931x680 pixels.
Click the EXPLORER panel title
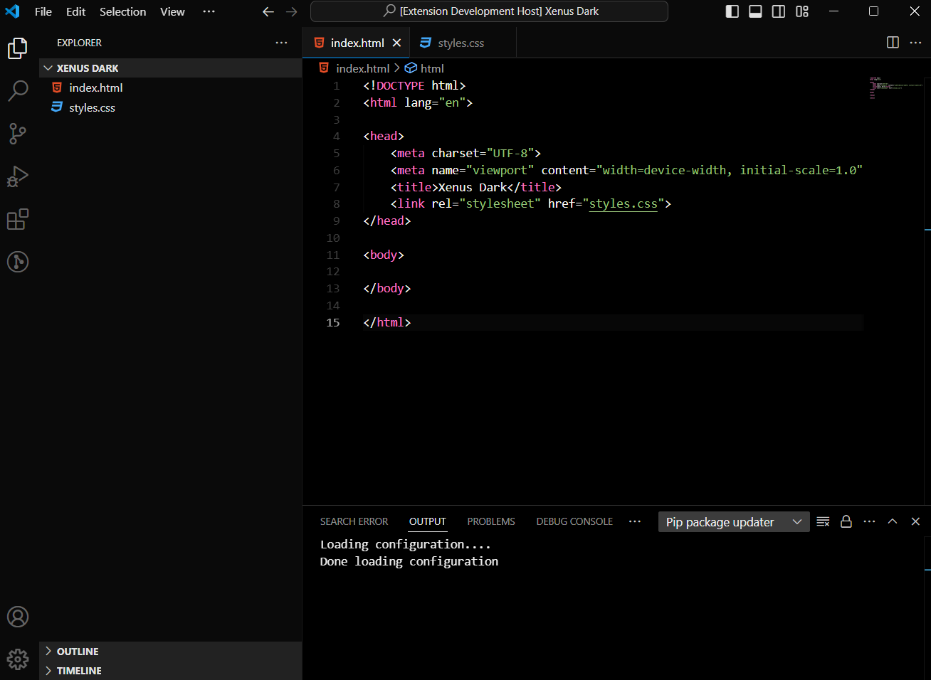tap(79, 43)
